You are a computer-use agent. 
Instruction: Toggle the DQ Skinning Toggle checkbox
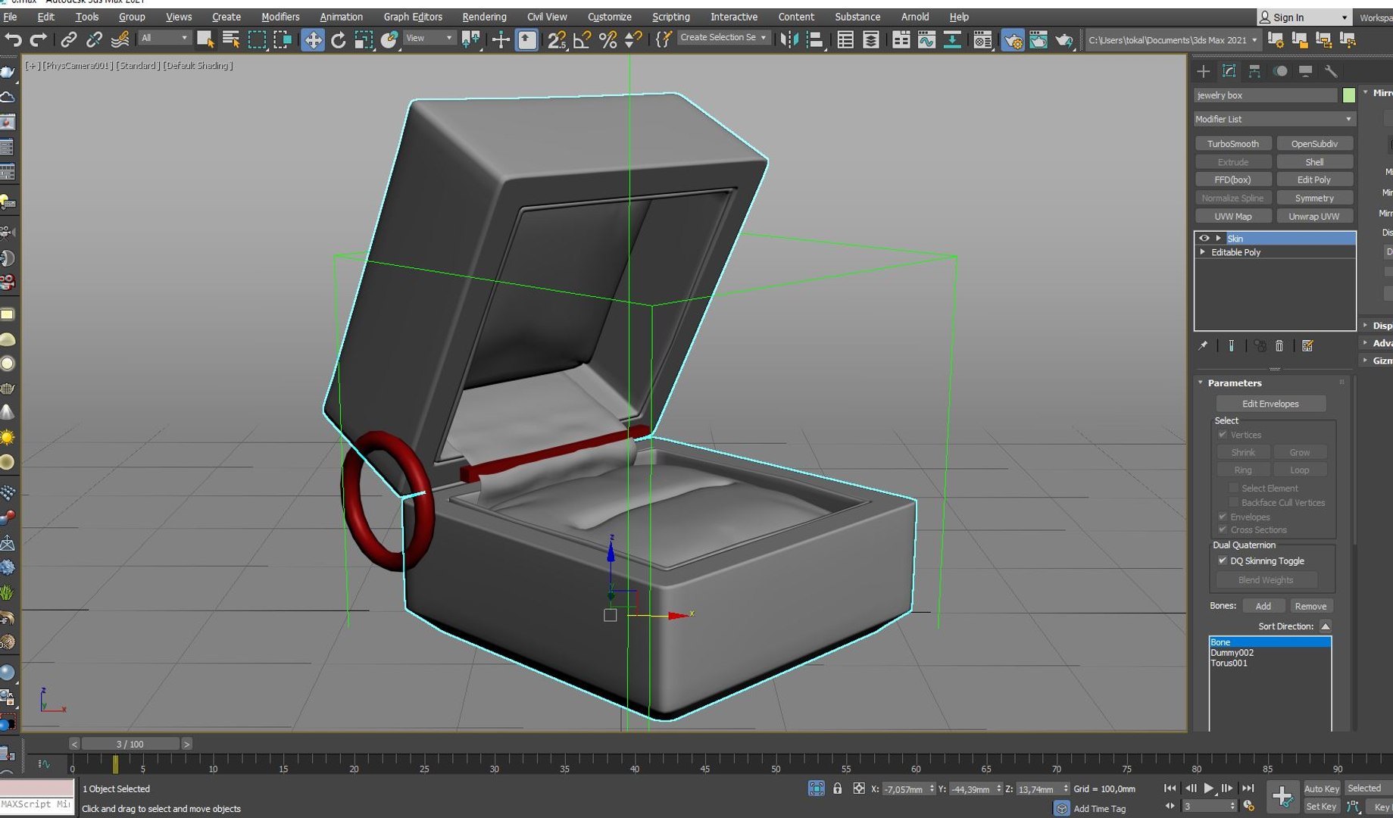point(1223,560)
